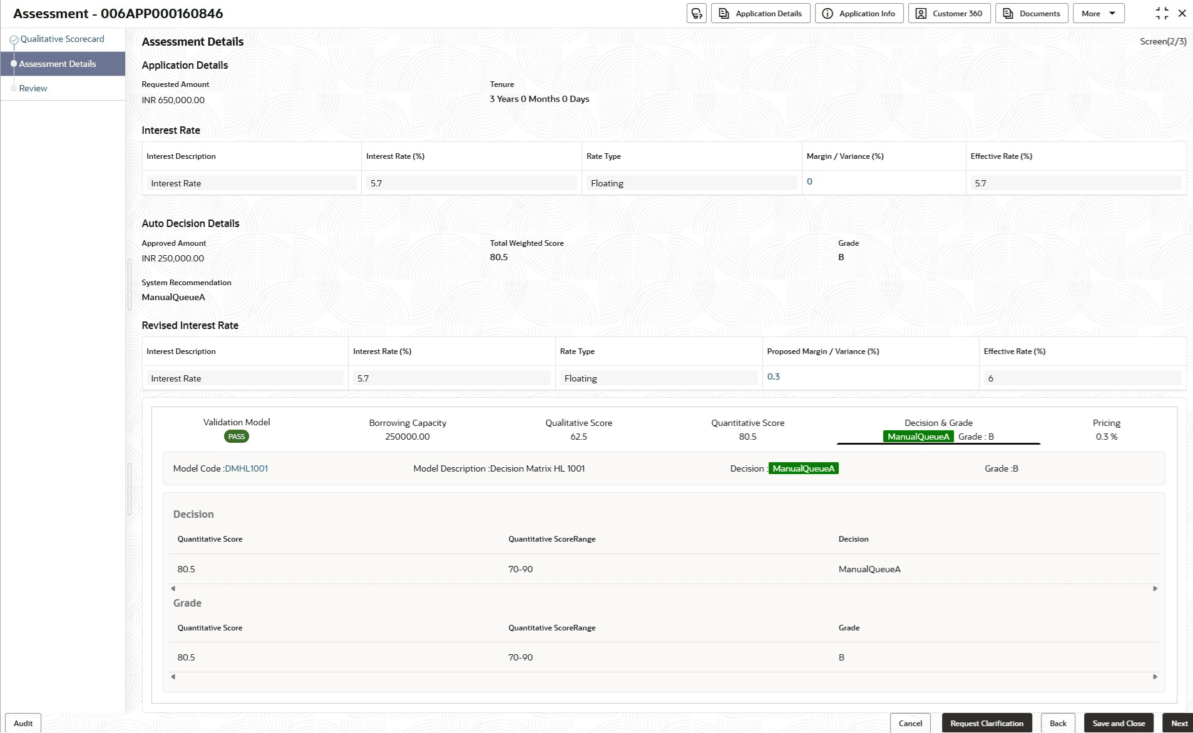1193x733 pixels.
Task: Click the Margin / Variance value 0 link
Action: 809,181
